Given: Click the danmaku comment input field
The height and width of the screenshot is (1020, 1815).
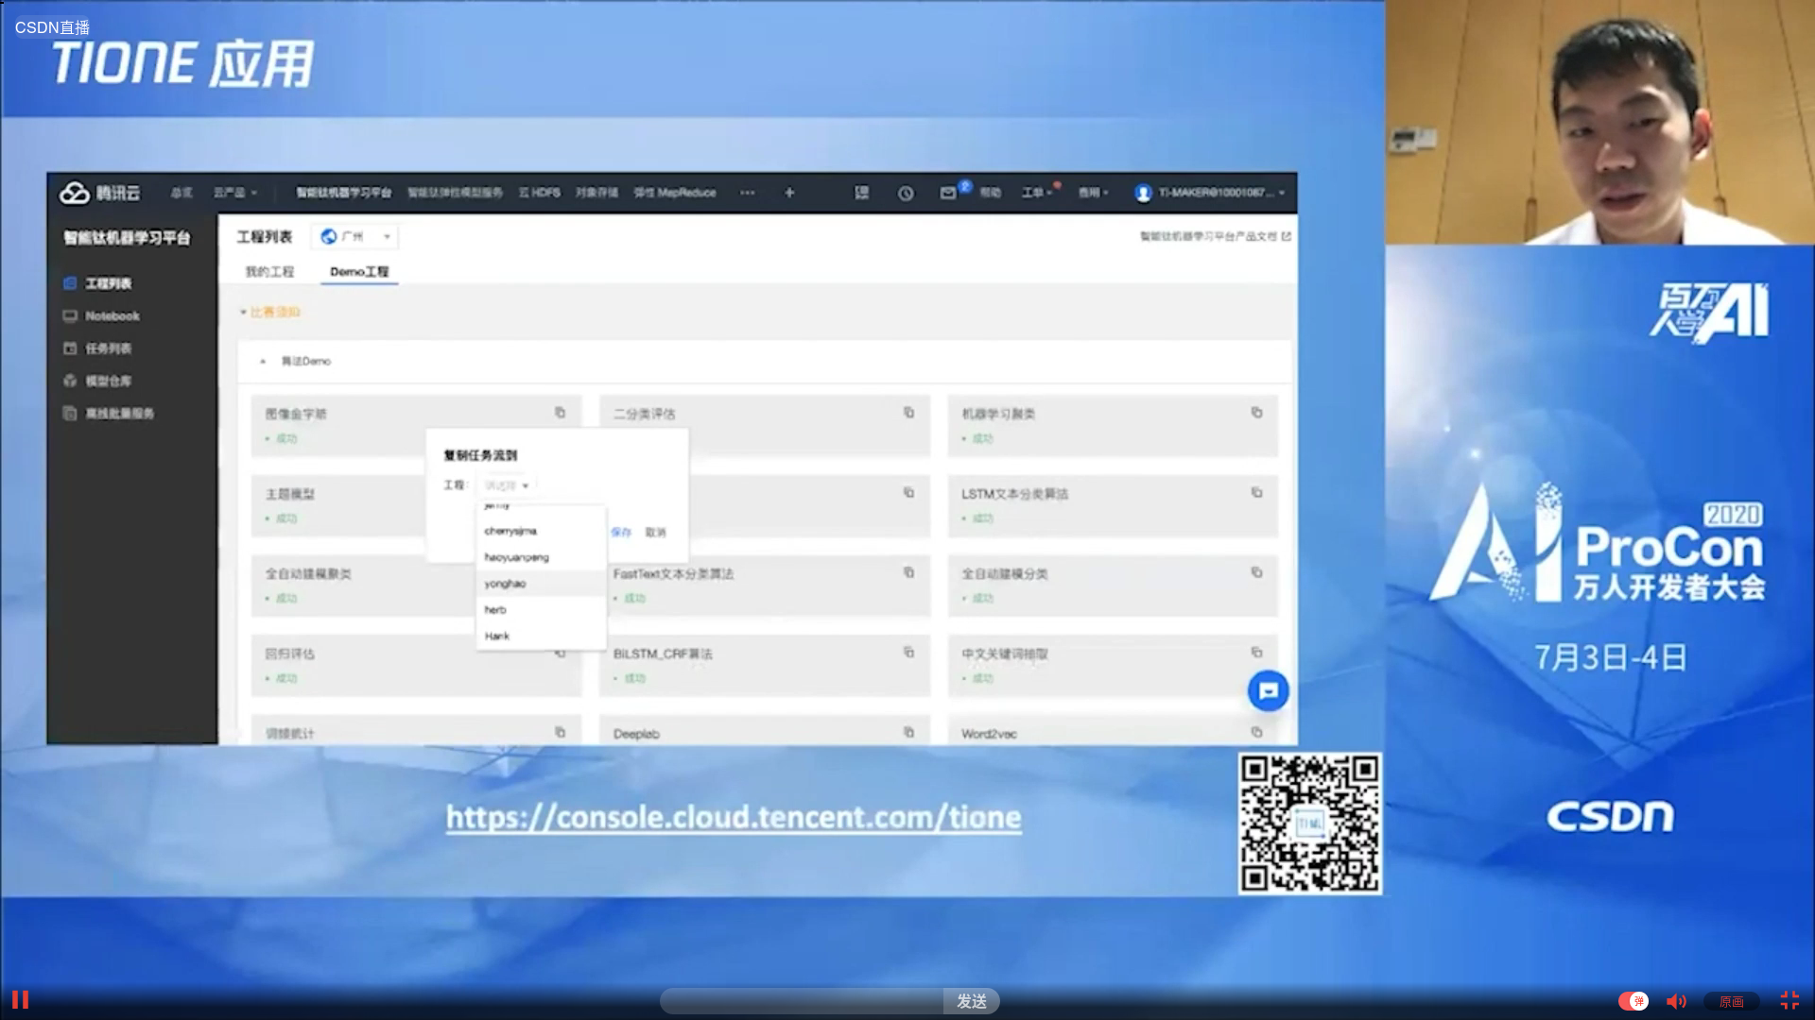Looking at the screenshot, I should tap(802, 1001).
